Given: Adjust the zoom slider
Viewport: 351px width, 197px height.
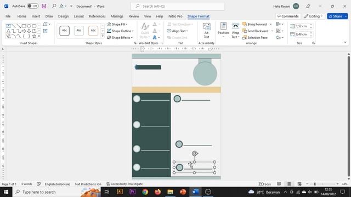Looking at the screenshot, I should pos(315,184).
